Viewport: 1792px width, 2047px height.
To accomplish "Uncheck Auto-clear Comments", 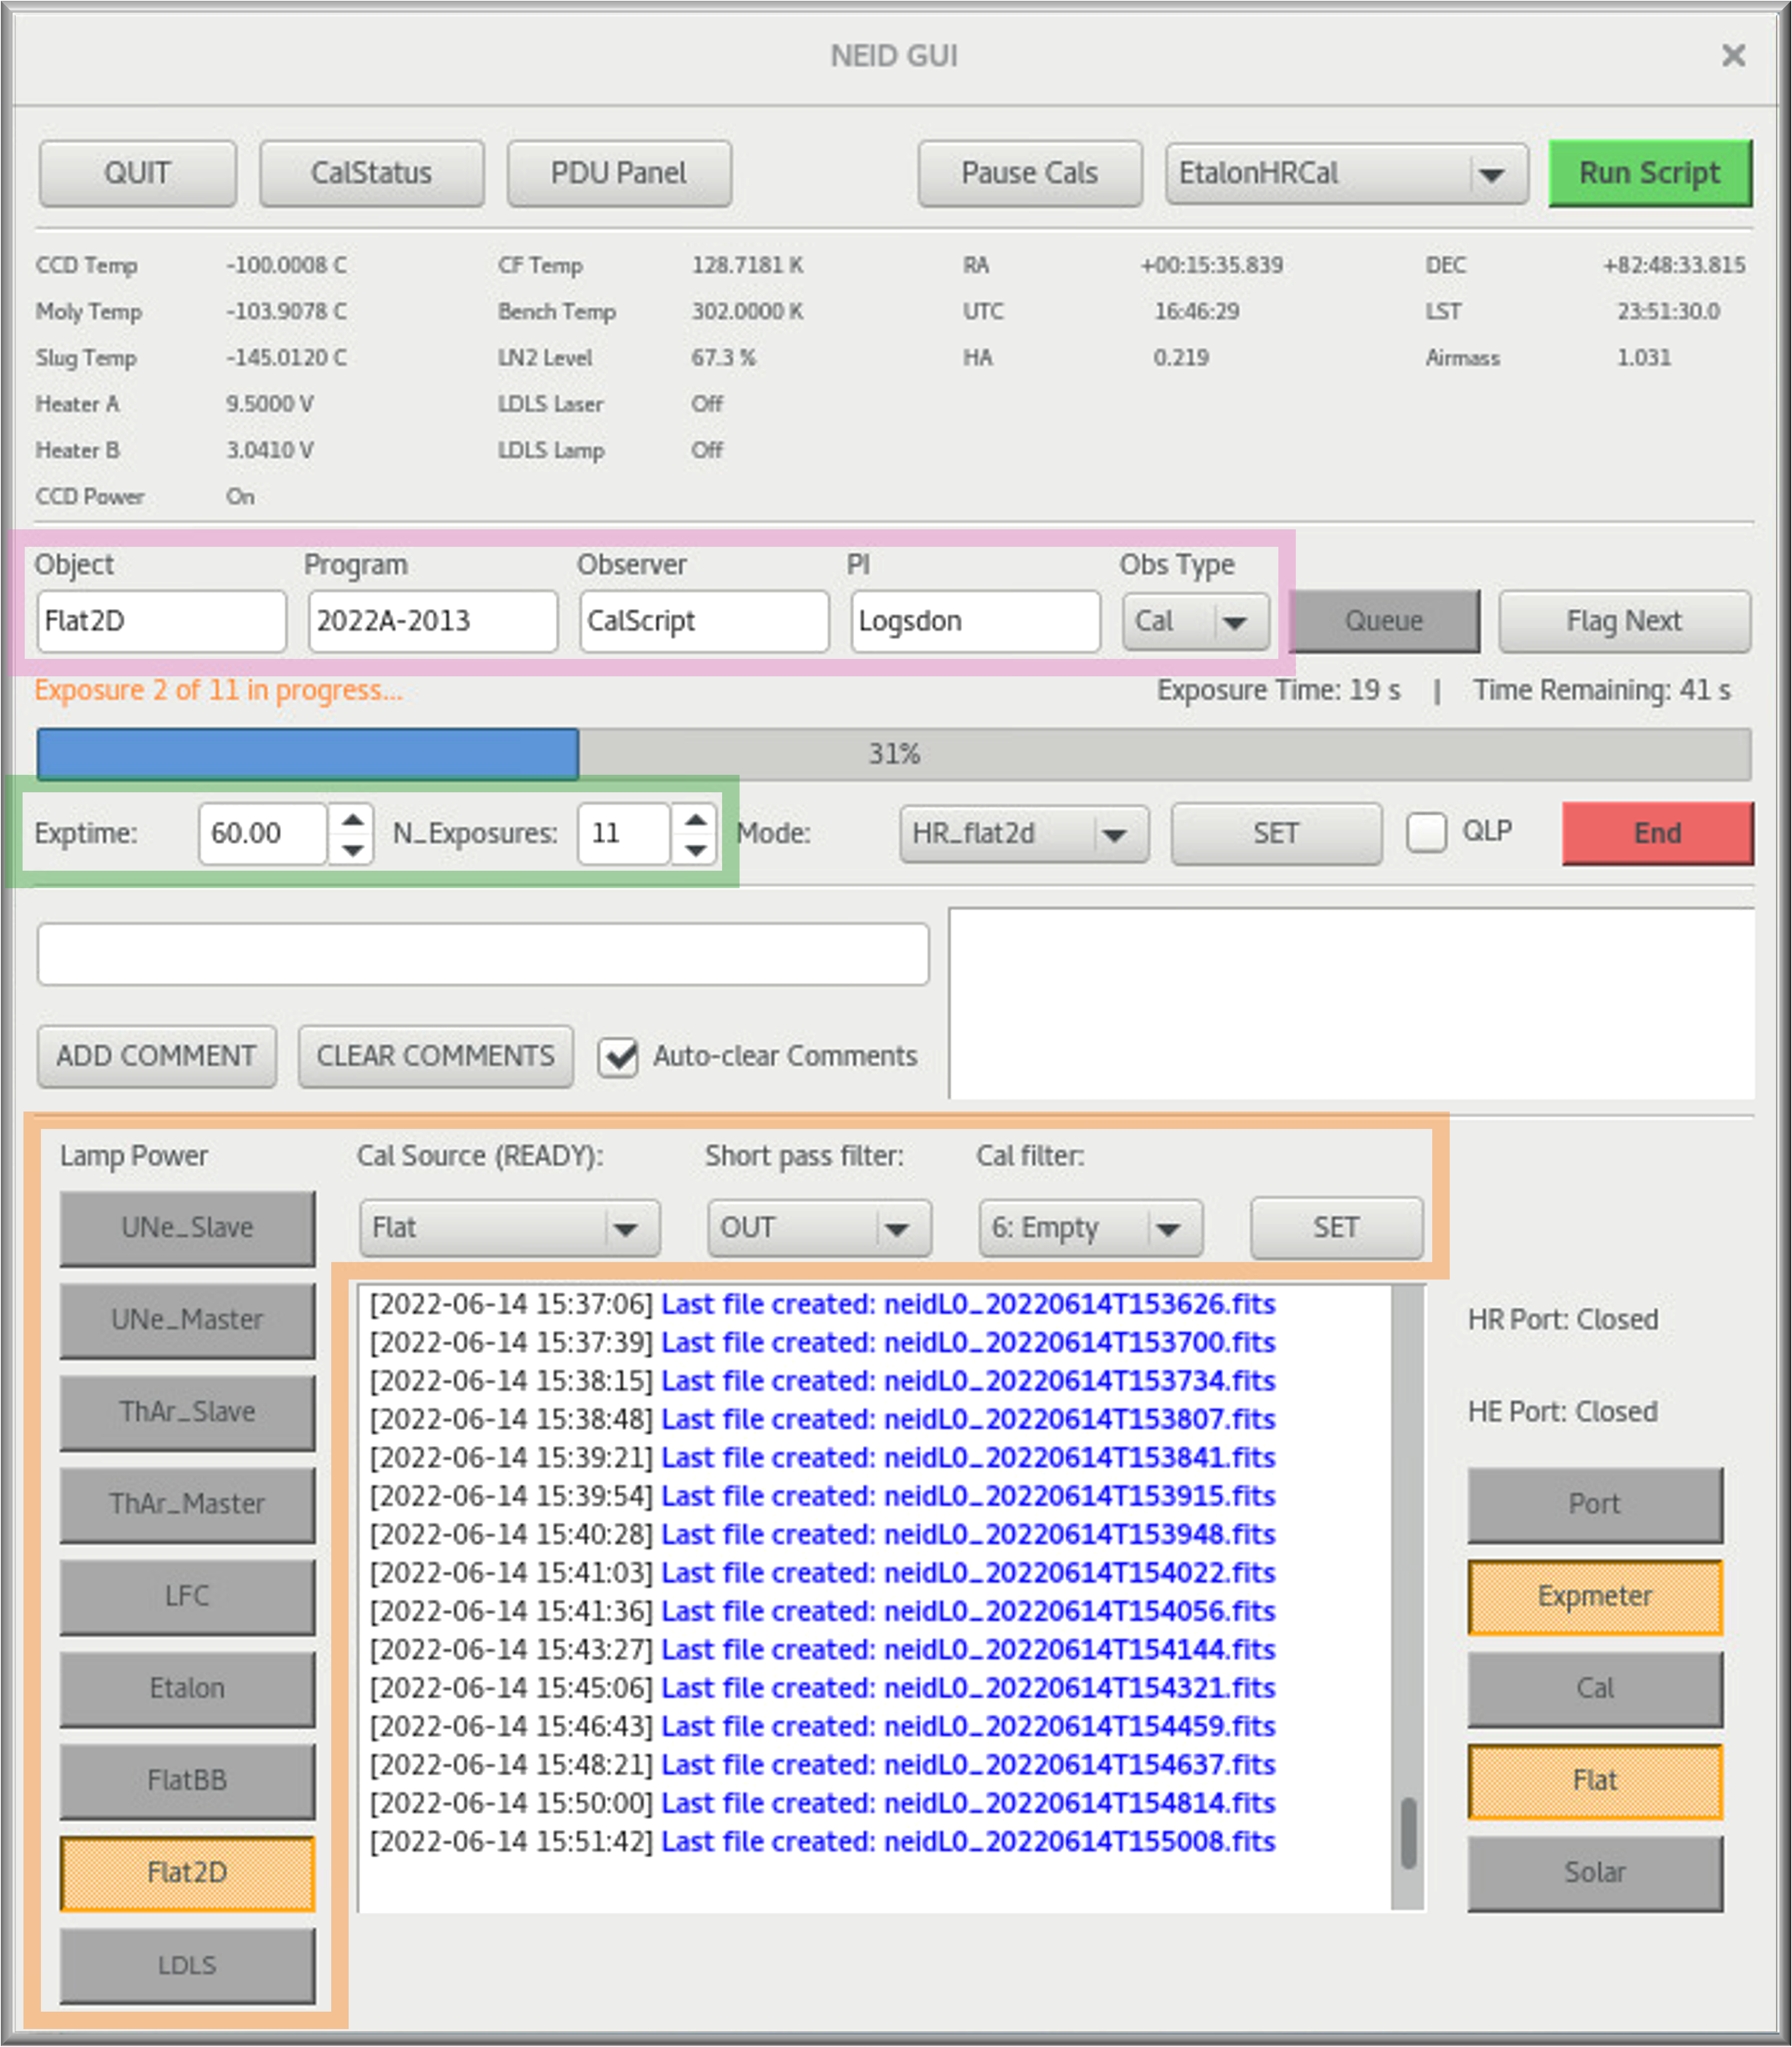I will [619, 1056].
